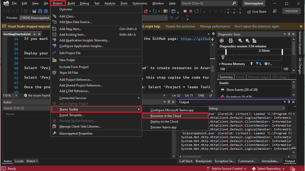Click Diagnostic Tools export session icon
Screen dimensions: 305x171
click(x=231, y=41)
